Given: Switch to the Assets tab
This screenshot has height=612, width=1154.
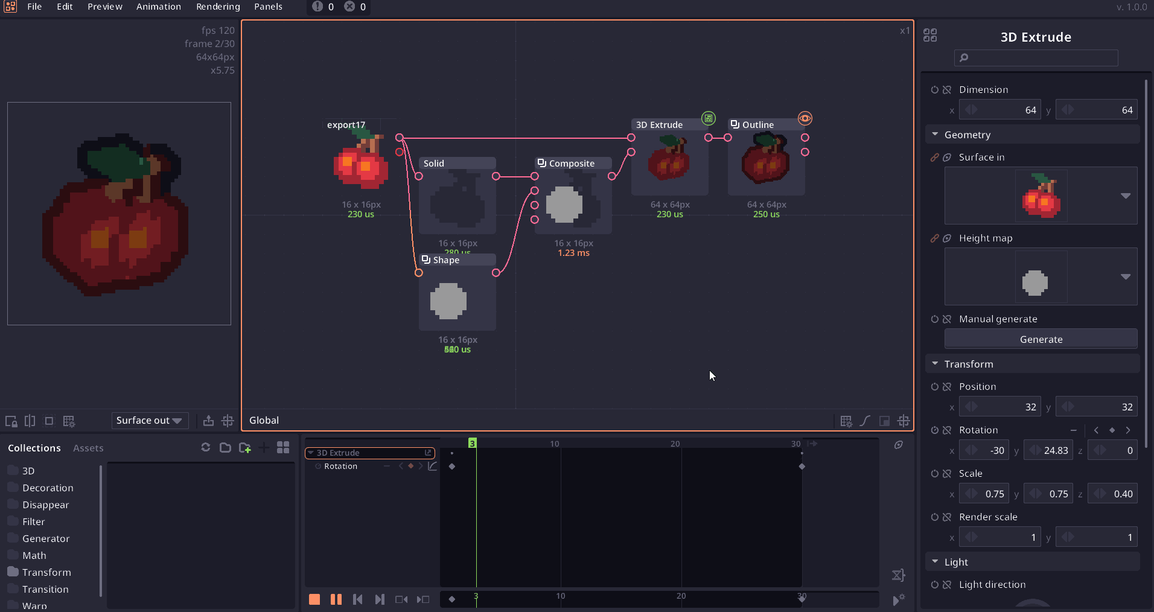Looking at the screenshot, I should pyautogui.click(x=88, y=448).
